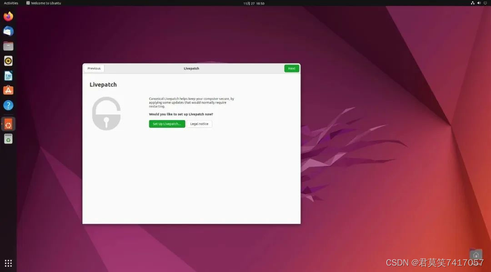
Task: Open the Files manager in the dock
Action: coord(9,46)
